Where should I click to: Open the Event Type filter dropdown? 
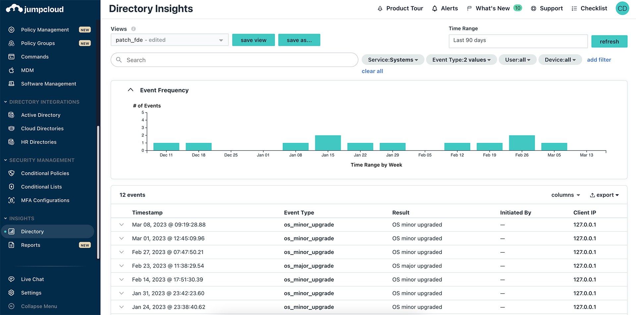(461, 60)
